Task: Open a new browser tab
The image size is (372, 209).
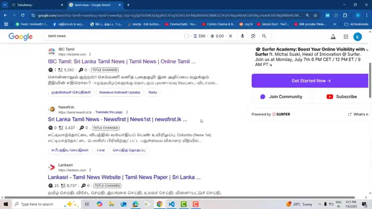Action: (x=128, y=5)
